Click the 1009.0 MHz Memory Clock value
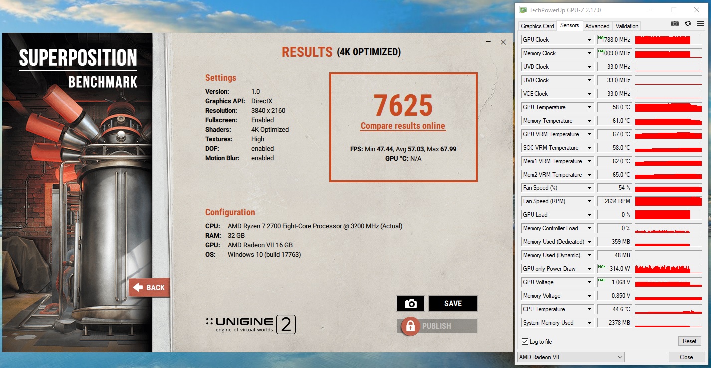The width and height of the screenshot is (711, 368). pyautogui.click(x=615, y=53)
